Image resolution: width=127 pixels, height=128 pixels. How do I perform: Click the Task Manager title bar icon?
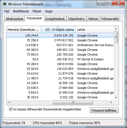click(4, 4)
